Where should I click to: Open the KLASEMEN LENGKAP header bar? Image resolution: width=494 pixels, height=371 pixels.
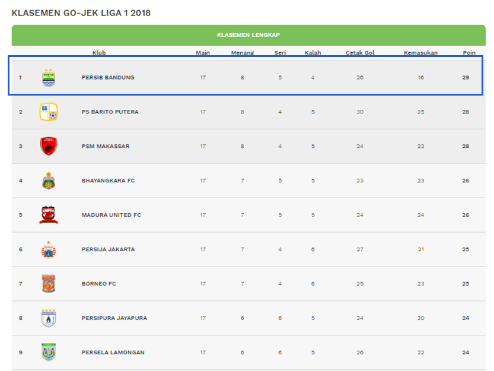click(x=247, y=35)
